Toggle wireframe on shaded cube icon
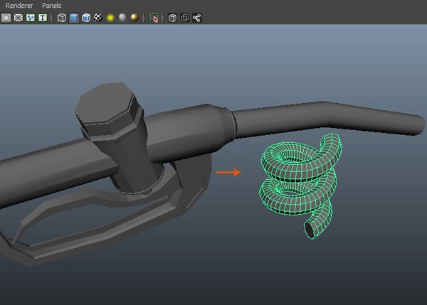Viewport: 427px width, 305px height. (86, 17)
